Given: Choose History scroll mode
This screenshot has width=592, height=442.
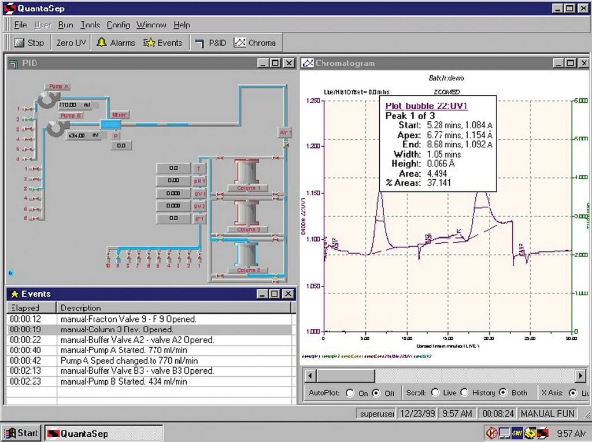Looking at the screenshot, I should 464,393.
